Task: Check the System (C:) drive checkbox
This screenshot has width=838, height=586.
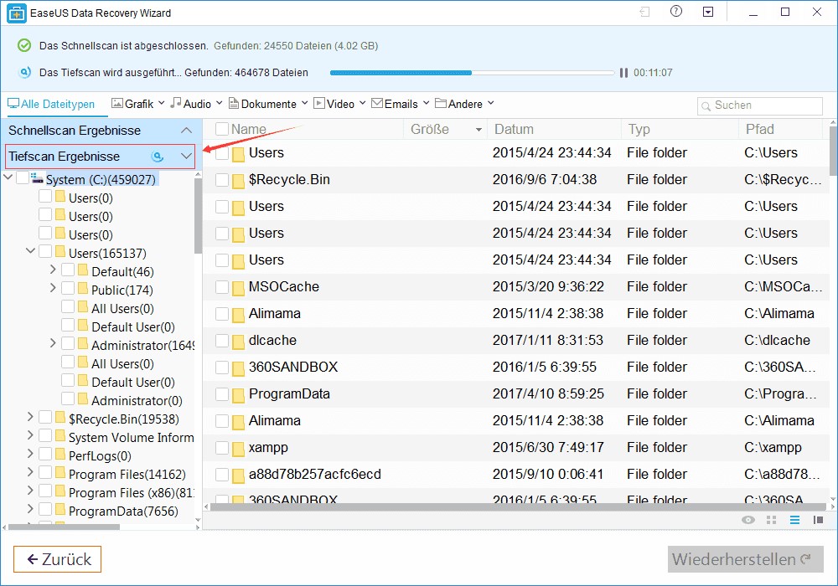Action: click(23, 178)
